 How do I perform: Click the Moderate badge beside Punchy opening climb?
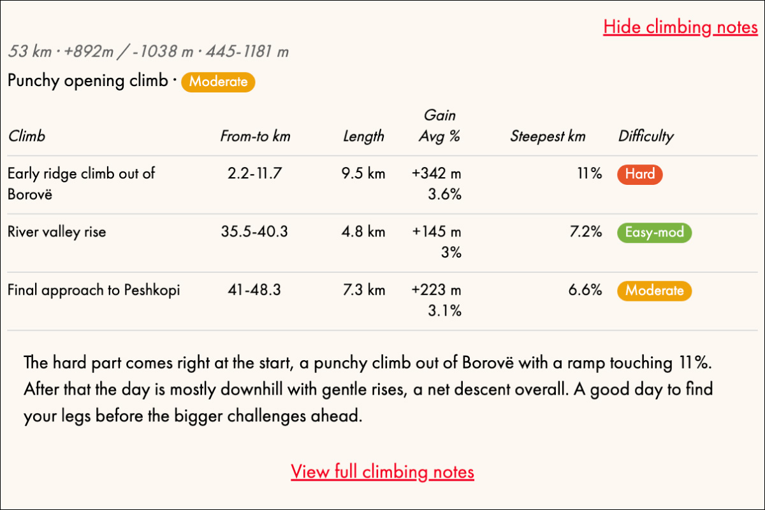[x=218, y=82]
